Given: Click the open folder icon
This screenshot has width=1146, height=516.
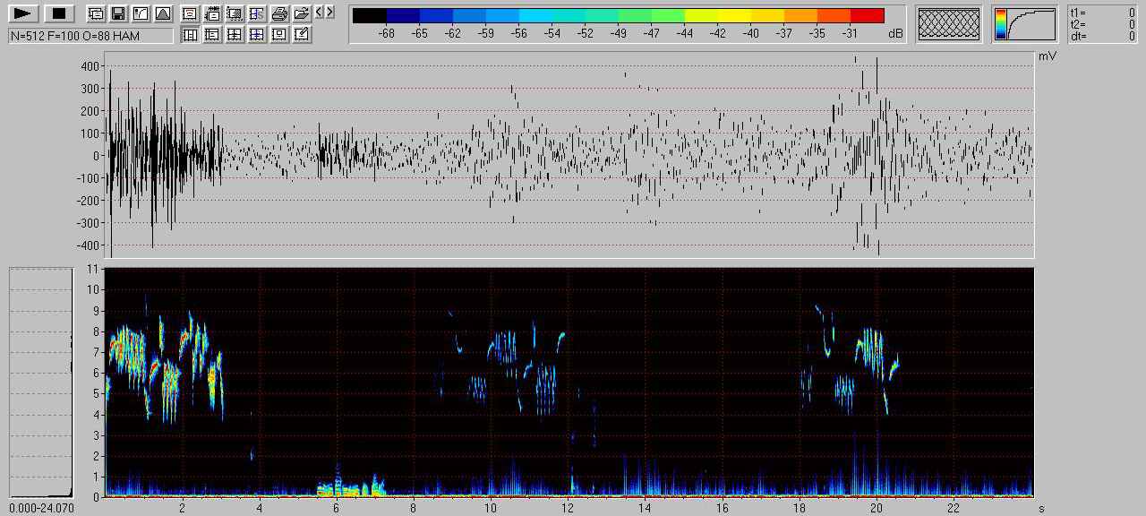Looking at the screenshot, I should click(x=302, y=13).
